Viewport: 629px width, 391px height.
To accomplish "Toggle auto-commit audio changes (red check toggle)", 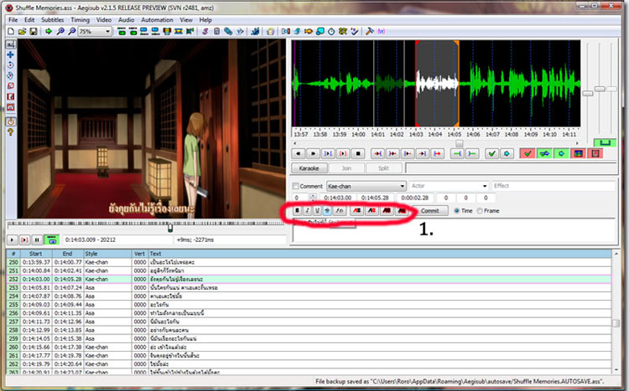I will pyautogui.click(x=528, y=153).
